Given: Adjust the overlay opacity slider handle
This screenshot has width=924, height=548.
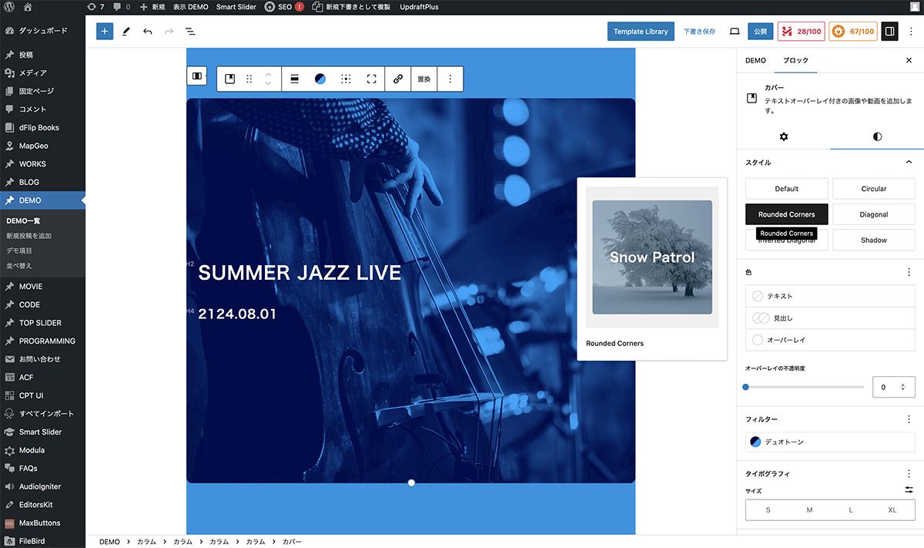Looking at the screenshot, I should [x=745, y=387].
